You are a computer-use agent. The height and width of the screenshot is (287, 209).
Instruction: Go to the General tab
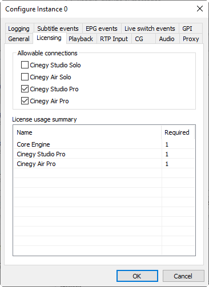click(19, 39)
